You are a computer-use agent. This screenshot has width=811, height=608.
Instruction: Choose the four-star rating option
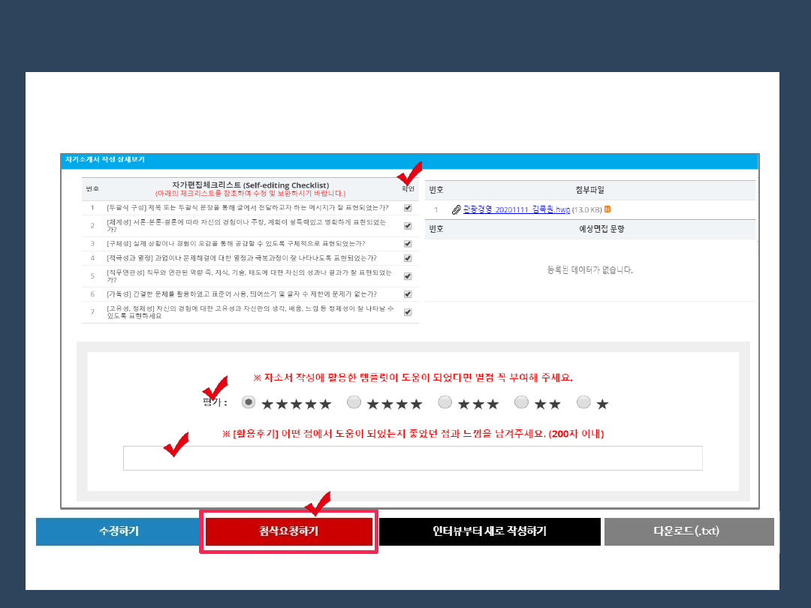coord(354,402)
